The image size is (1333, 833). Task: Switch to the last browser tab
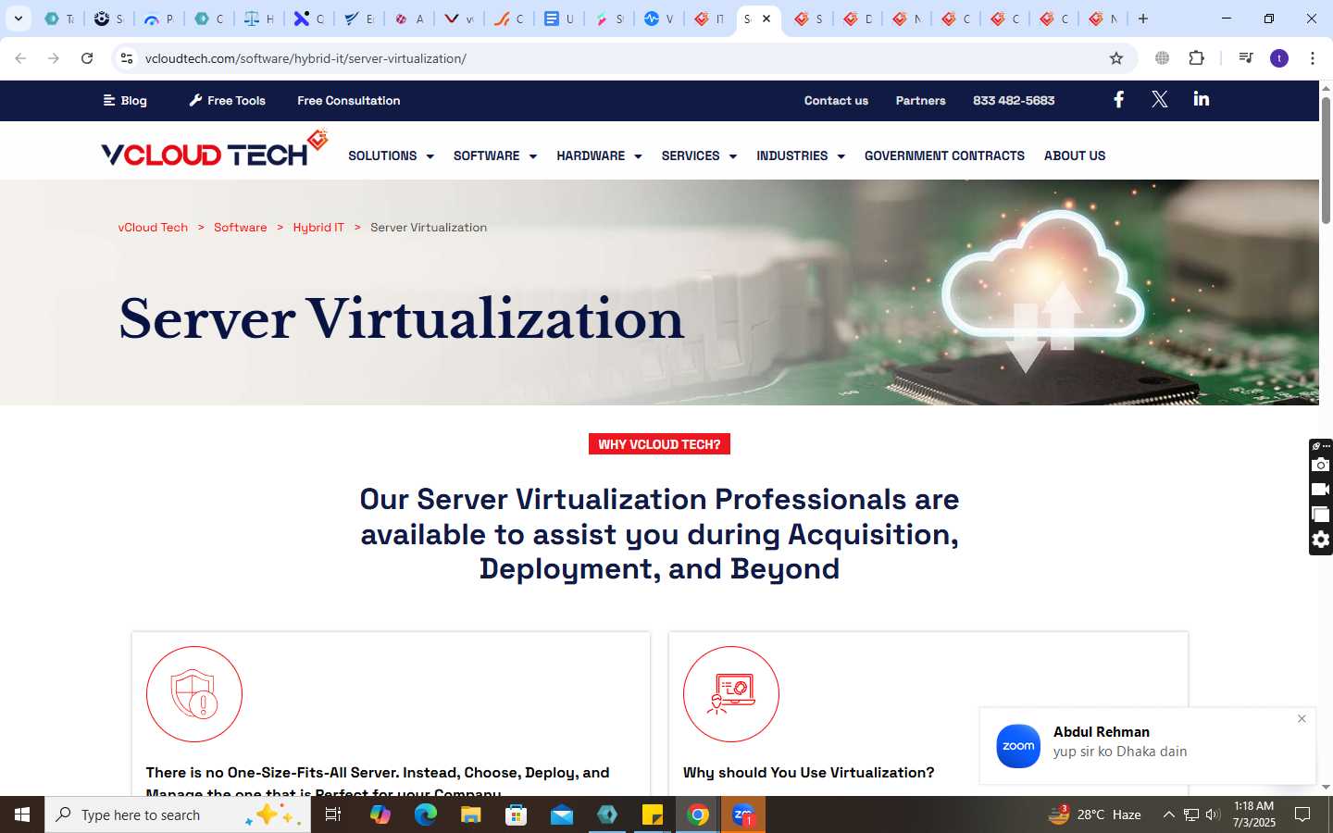point(1103,19)
